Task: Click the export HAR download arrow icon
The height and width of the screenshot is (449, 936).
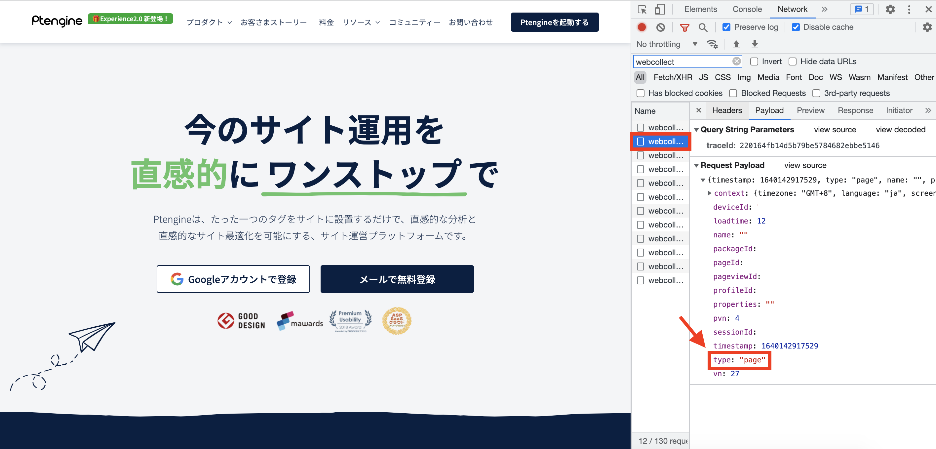Action: [x=755, y=44]
